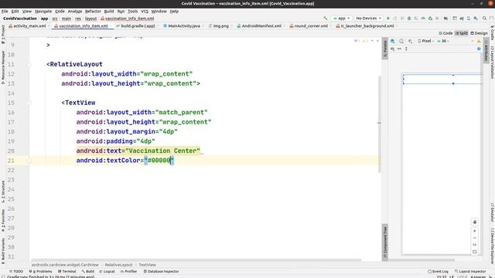Click orientation toggle icon in design toolbar
Image resolution: width=495 pixels, height=278 pixels.
pyautogui.click(x=401, y=41)
